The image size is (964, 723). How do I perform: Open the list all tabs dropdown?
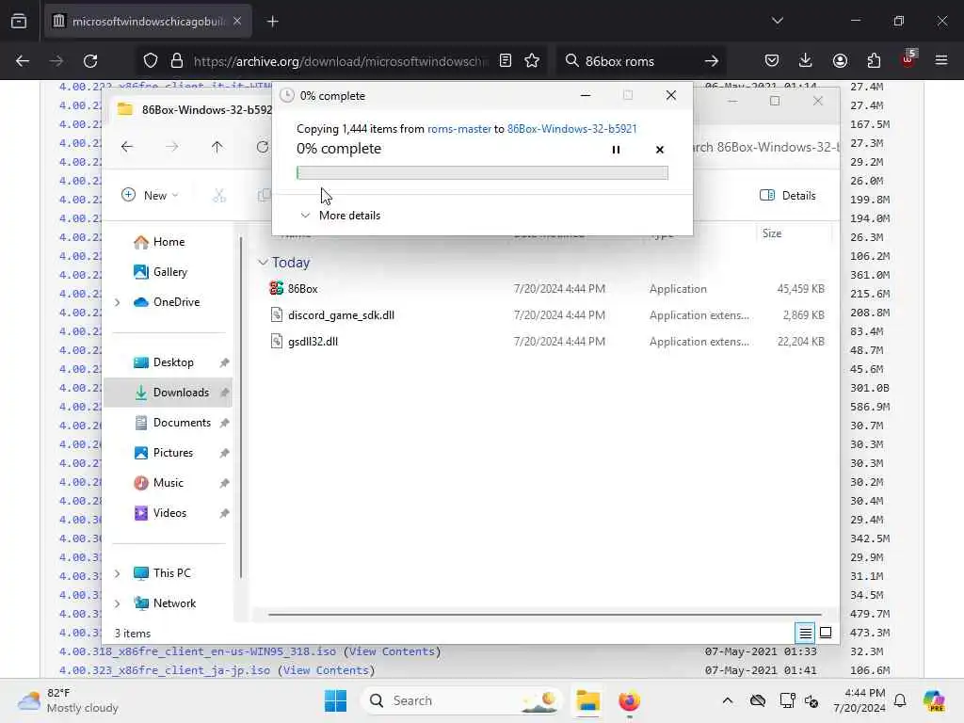[778, 22]
